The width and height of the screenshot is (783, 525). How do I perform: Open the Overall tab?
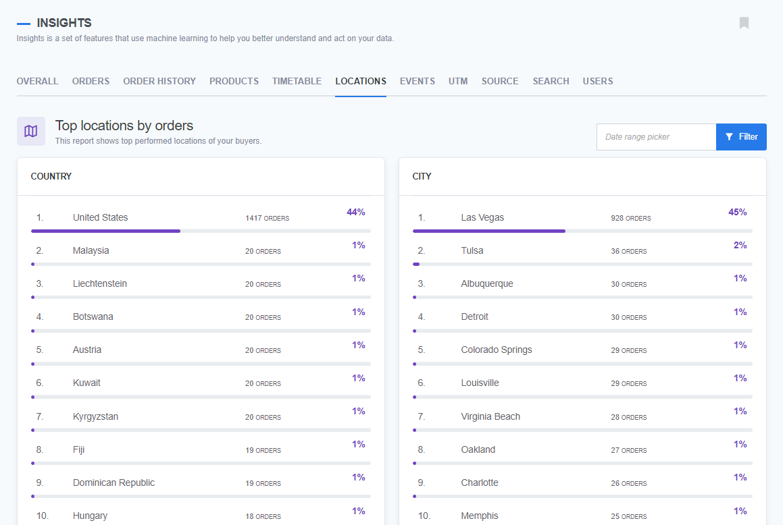coord(37,81)
